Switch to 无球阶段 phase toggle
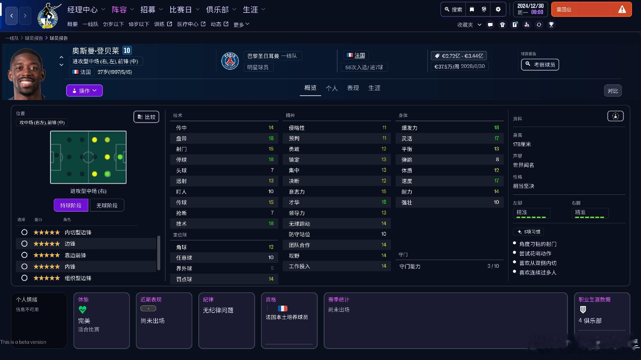Image resolution: width=641 pixels, height=360 pixels. 107,205
